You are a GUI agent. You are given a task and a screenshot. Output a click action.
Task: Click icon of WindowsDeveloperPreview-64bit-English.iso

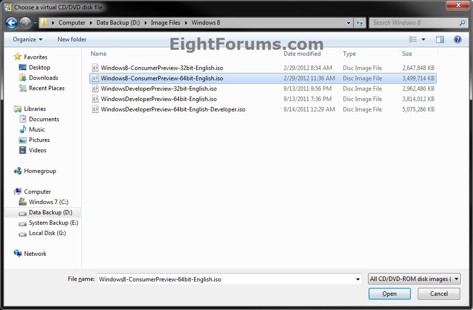click(95, 99)
